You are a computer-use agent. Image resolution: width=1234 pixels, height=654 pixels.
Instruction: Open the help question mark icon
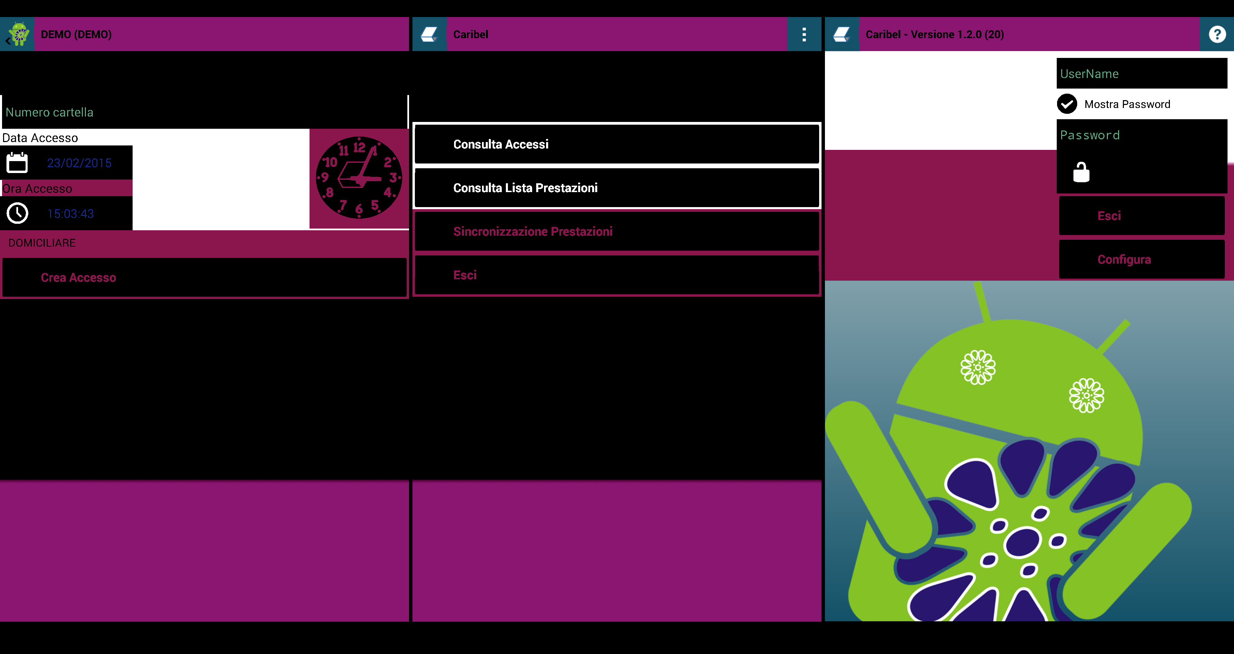click(1217, 34)
